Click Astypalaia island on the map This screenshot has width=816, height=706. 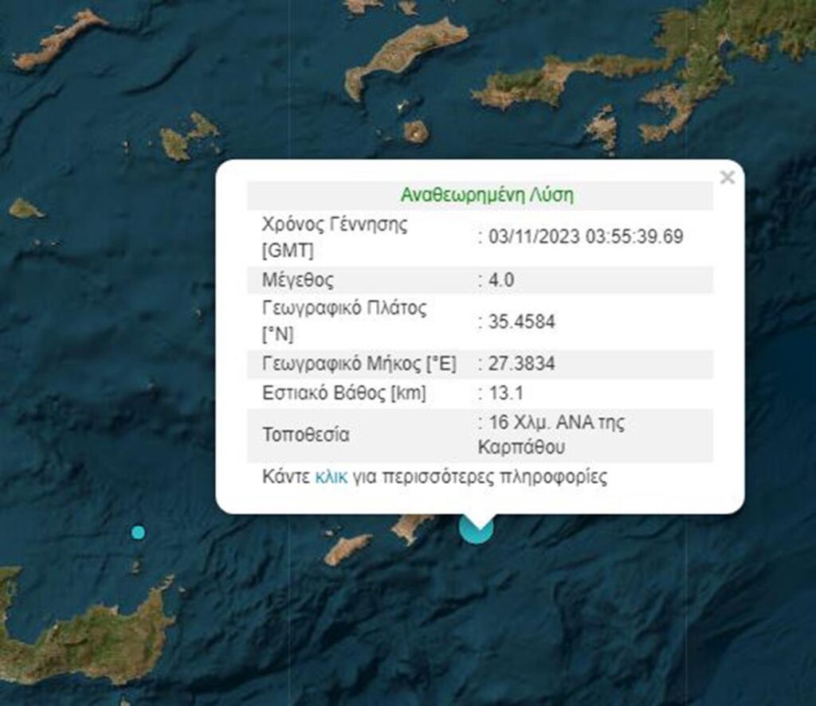(190, 136)
